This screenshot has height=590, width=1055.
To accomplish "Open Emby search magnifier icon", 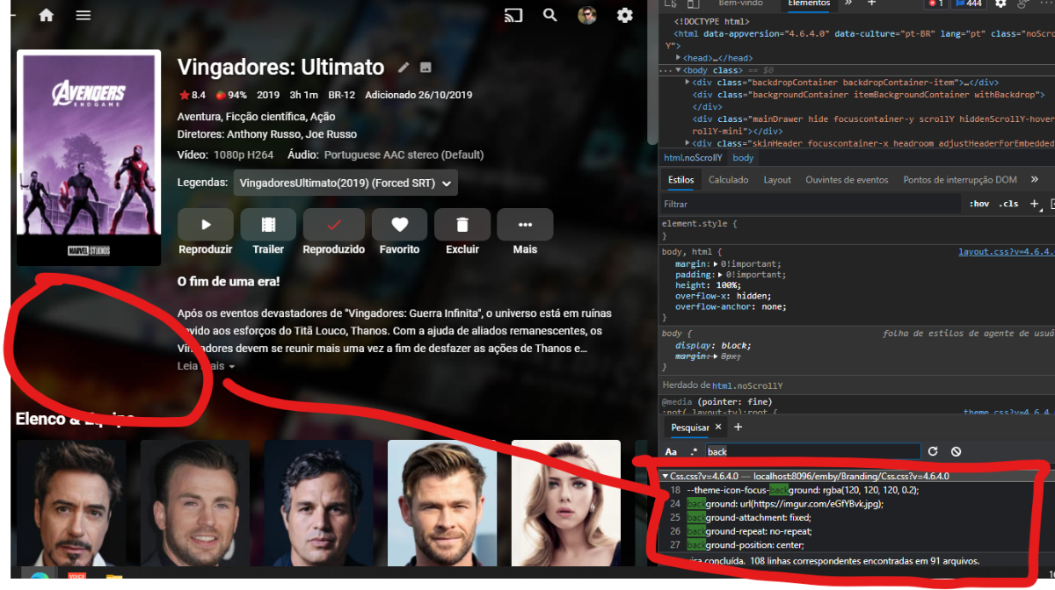I will coord(550,15).
